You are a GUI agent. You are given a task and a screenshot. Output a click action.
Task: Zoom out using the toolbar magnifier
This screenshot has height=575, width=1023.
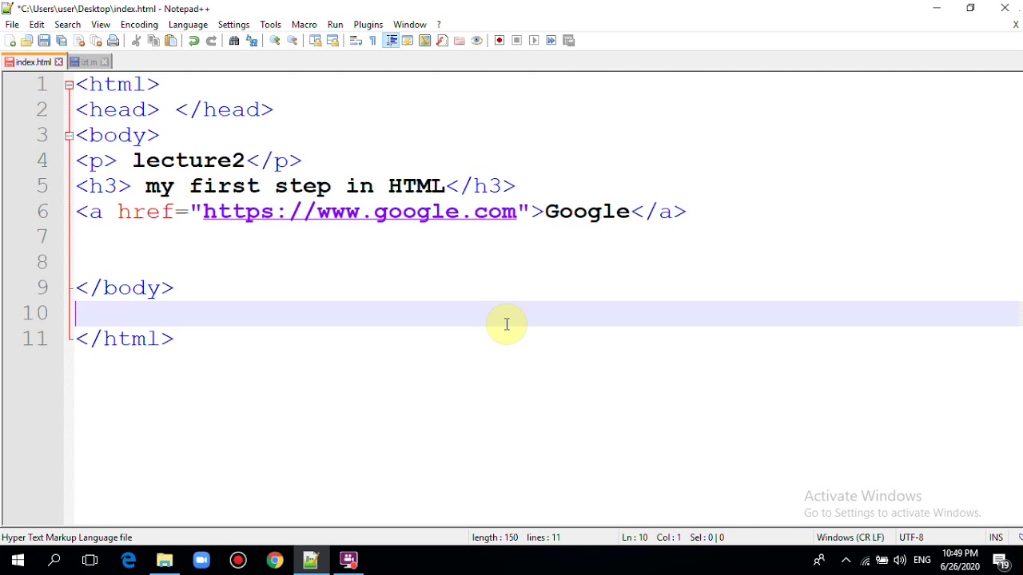click(293, 41)
